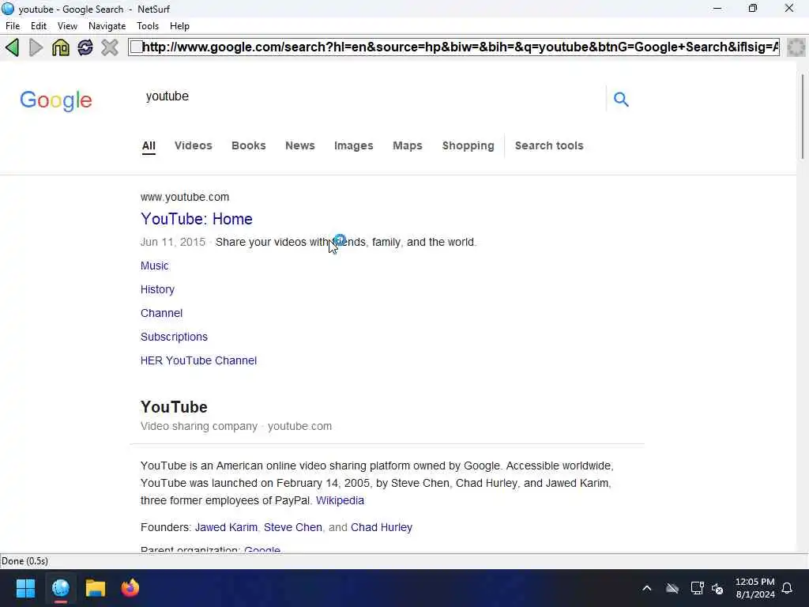Open the Windows Start menu
Image resolution: width=809 pixels, height=607 pixels.
25,588
